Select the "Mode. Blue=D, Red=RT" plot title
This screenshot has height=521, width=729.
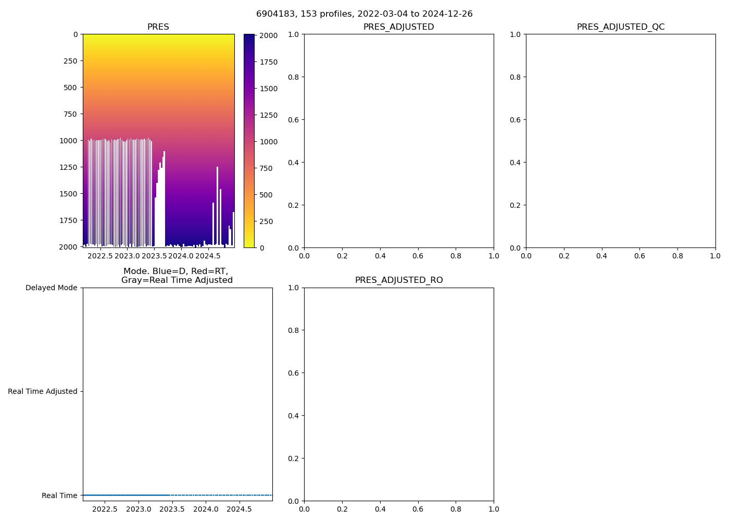pos(177,276)
